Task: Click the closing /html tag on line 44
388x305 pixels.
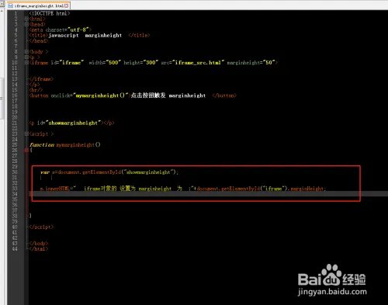Action: (x=39, y=249)
